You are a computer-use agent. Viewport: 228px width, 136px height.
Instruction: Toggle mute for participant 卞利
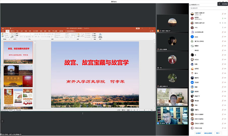(222, 27)
